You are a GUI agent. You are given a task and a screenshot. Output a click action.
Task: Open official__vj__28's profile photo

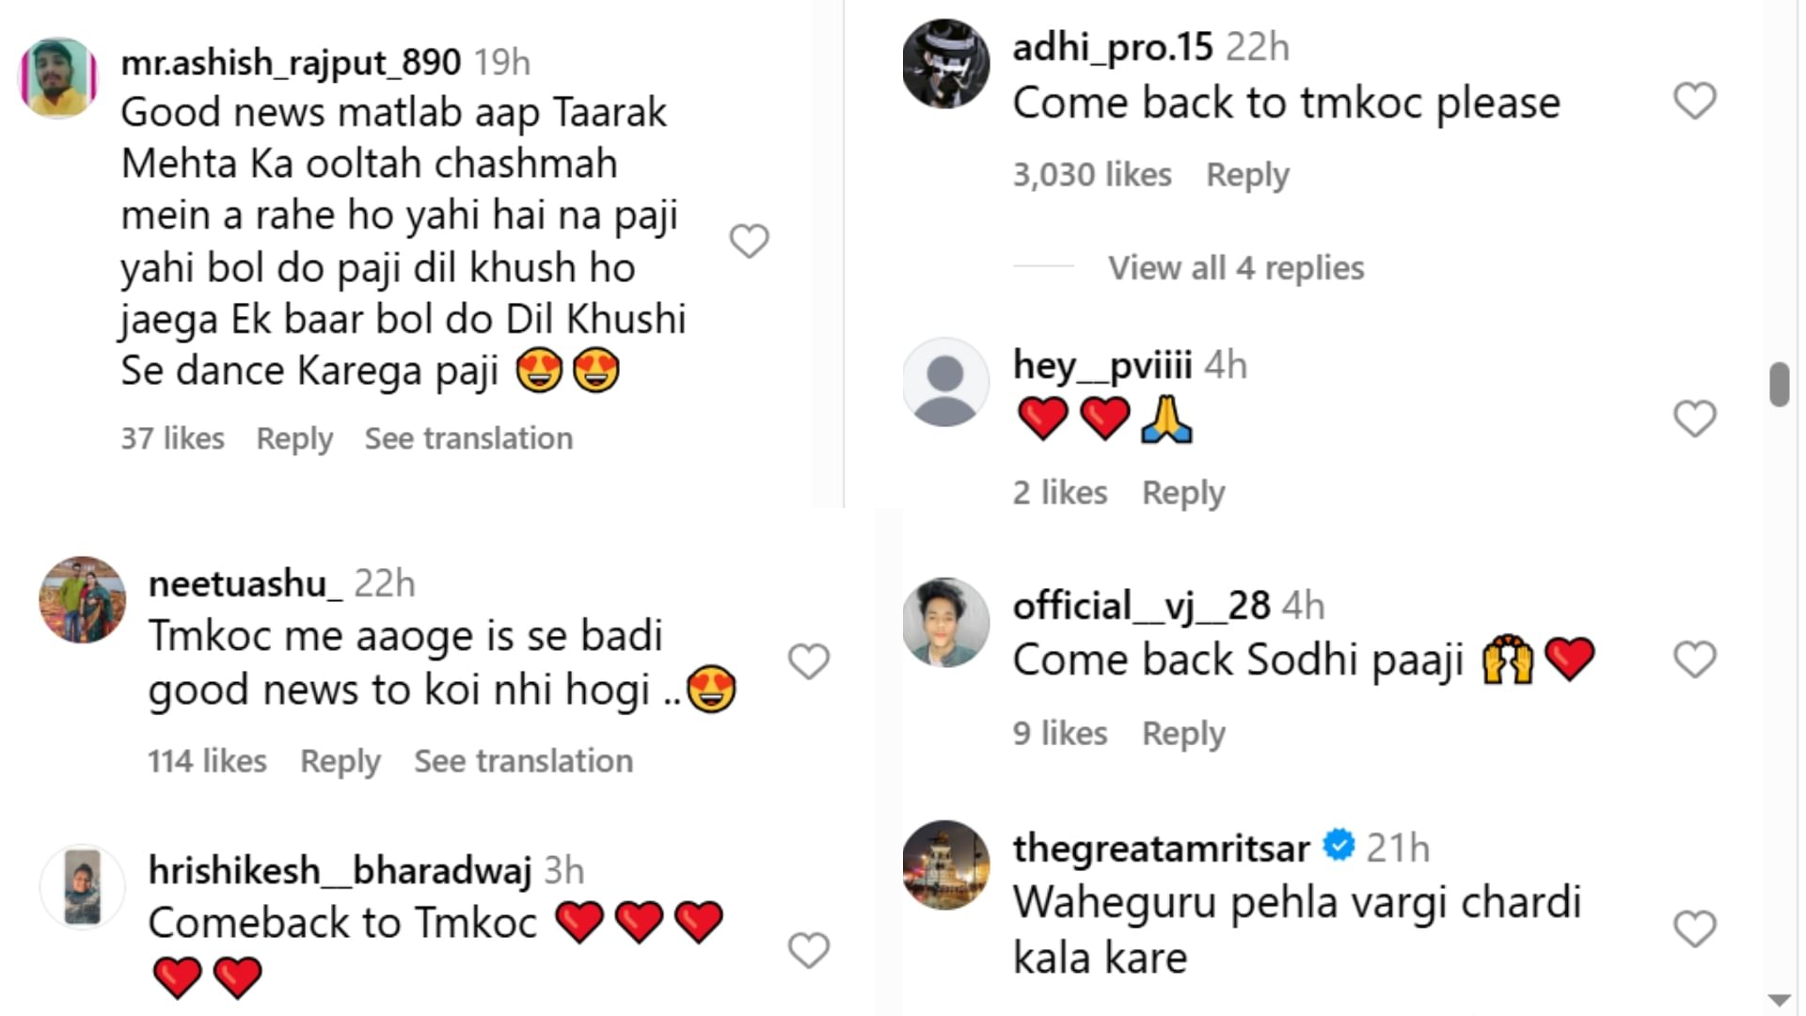(x=945, y=622)
